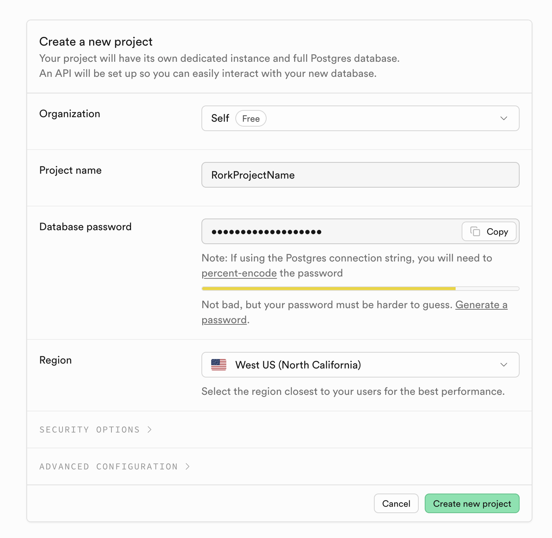552x538 pixels.
Task: Open the Region dropdown showing West US
Action: [x=360, y=365]
